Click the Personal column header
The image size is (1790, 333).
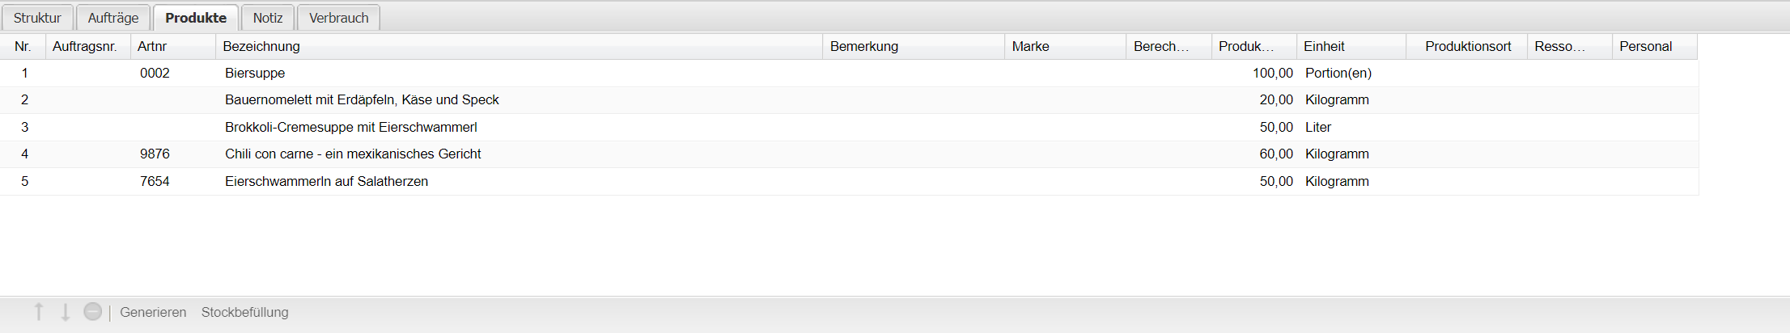point(1645,46)
